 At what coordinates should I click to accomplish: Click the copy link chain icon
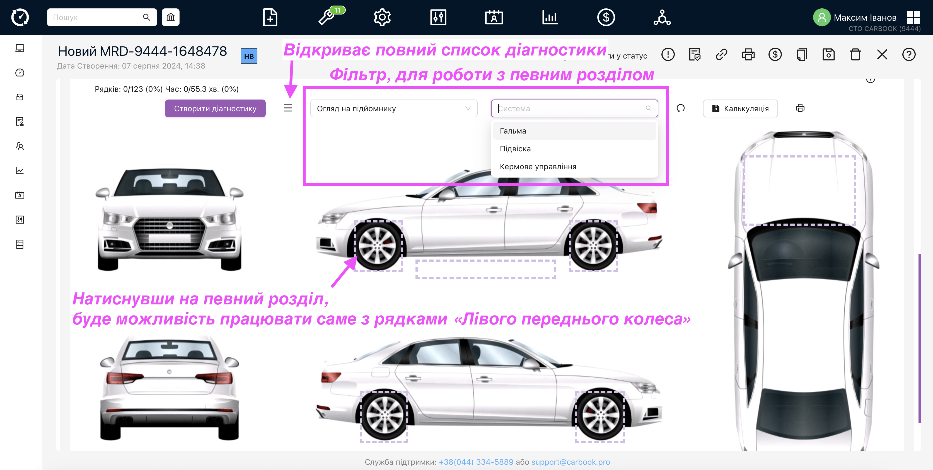[x=721, y=54]
